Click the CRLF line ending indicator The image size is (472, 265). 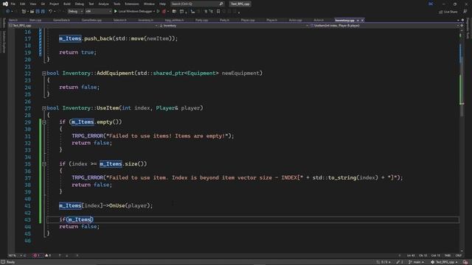459,255
